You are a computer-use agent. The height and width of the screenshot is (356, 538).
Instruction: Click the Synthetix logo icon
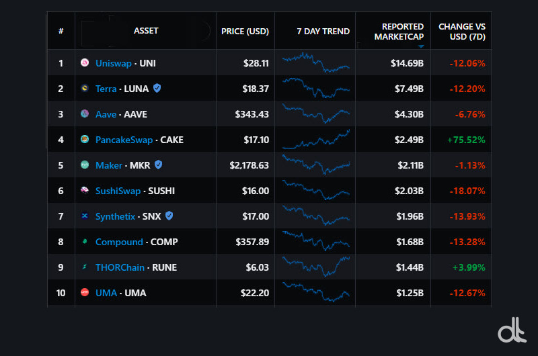tap(85, 216)
